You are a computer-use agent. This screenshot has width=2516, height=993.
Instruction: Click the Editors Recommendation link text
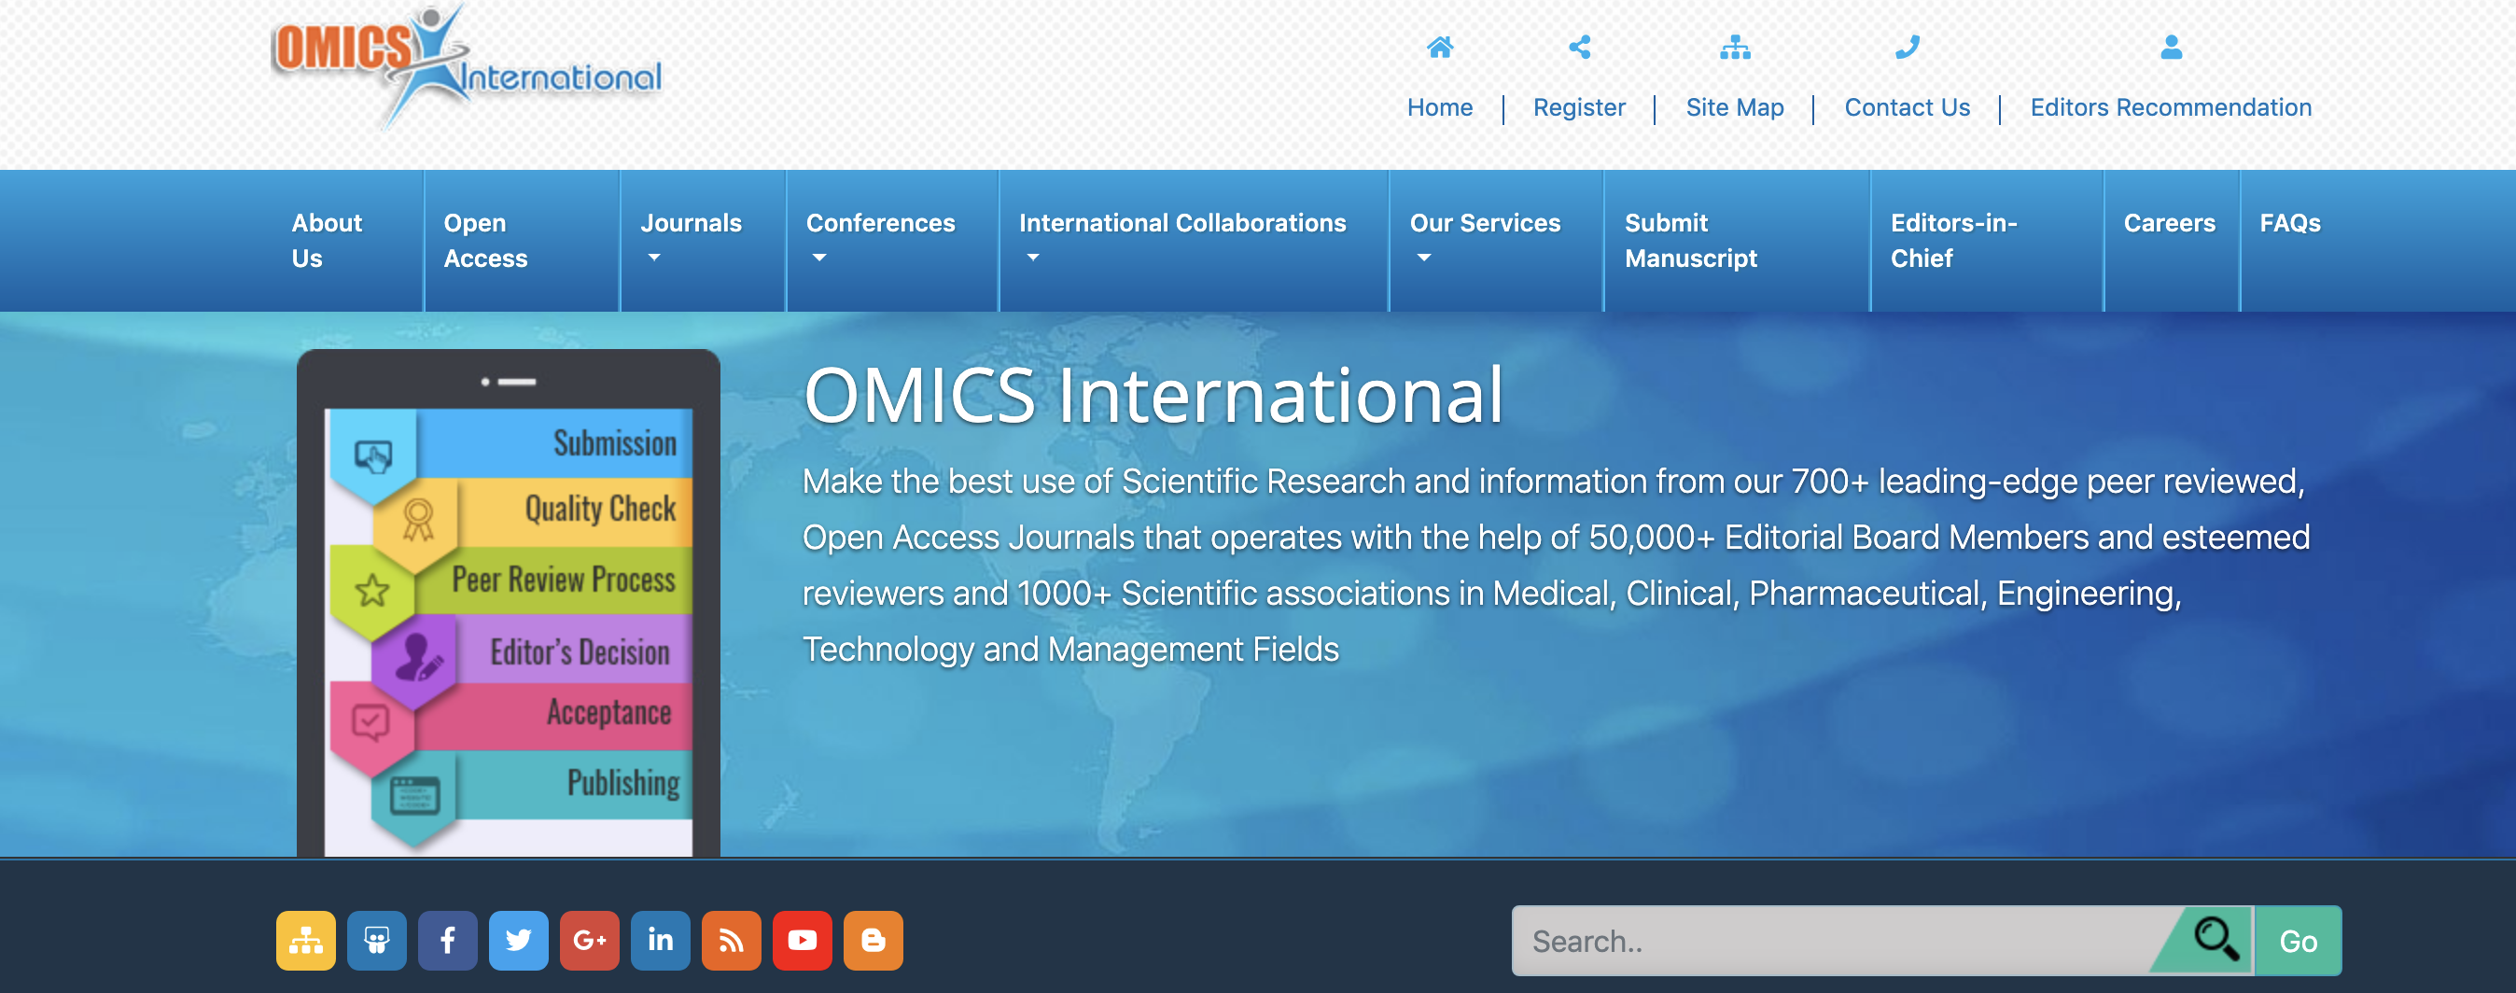[2171, 107]
